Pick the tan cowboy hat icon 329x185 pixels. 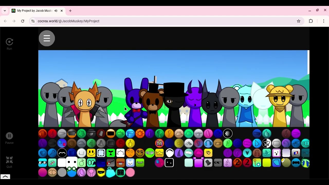point(179,133)
